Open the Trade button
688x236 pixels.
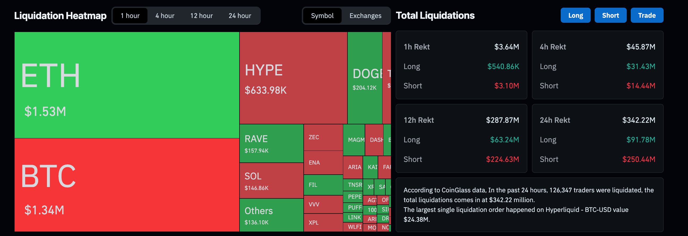tap(646, 15)
